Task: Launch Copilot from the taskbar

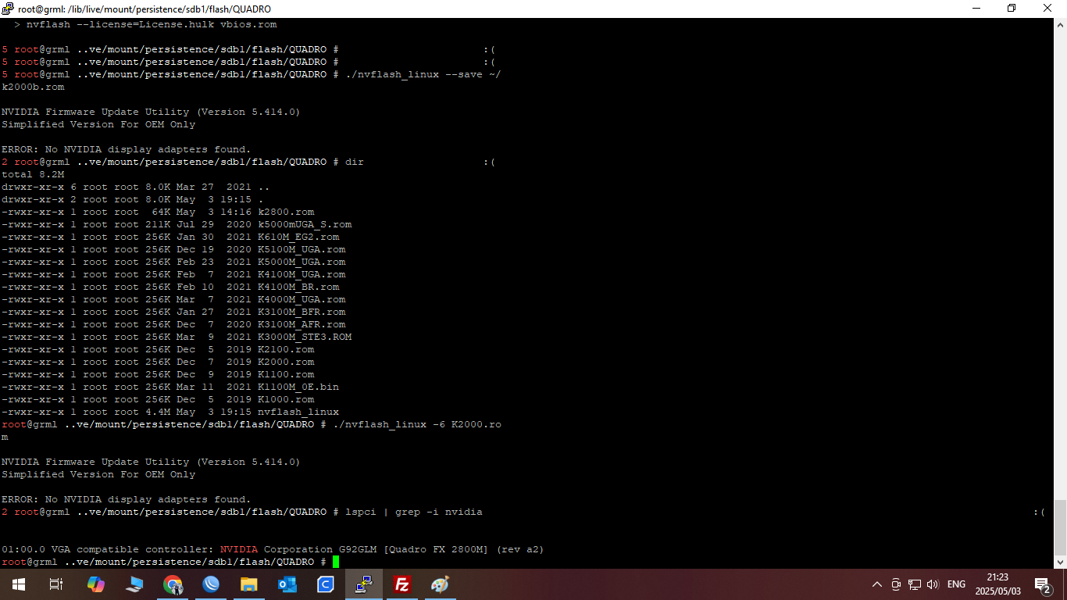Action: [95, 584]
